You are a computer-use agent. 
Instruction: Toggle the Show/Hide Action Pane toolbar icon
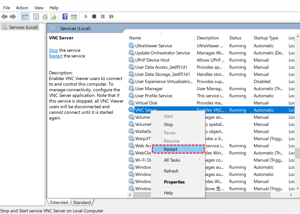click(74, 17)
